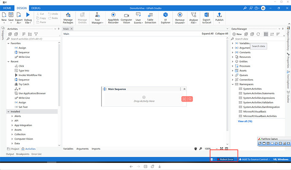
Task: Click Expand All
Action: 207,34
